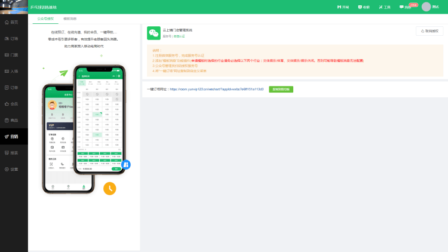
Task: Open the one-click booking URL link
Action: pos(216,89)
